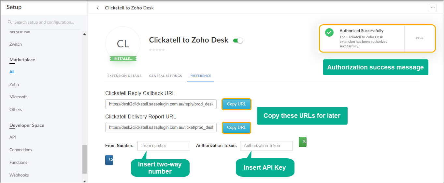The width and height of the screenshot is (444, 183).
Task: Open API under Developer Space
Action: (13, 137)
